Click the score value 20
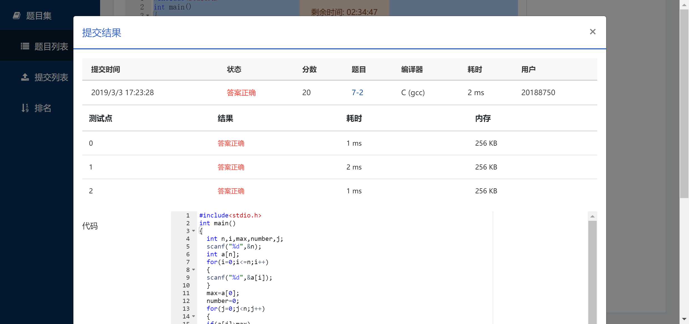This screenshot has width=689, height=324. coord(306,92)
